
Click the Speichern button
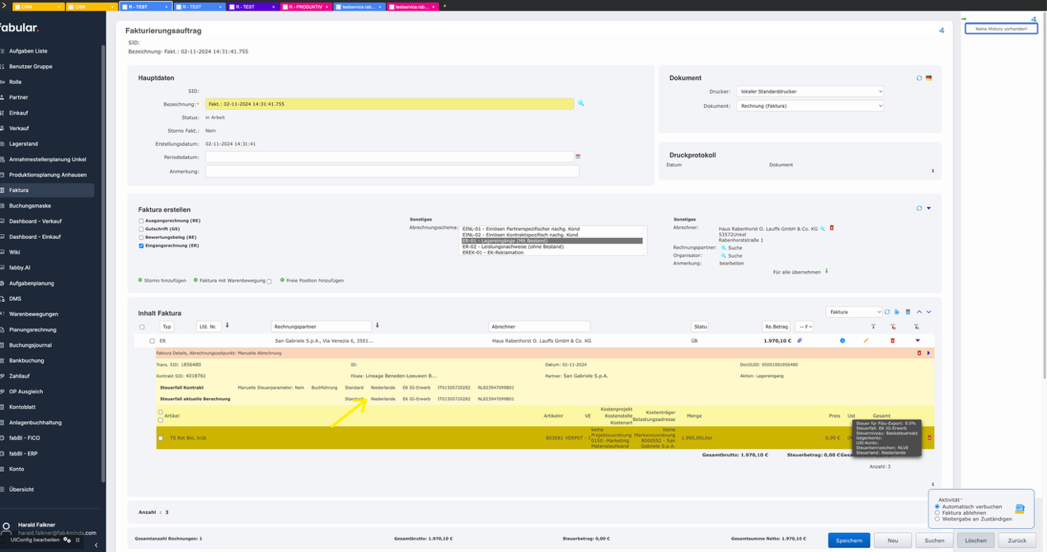(x=848, y=540)
